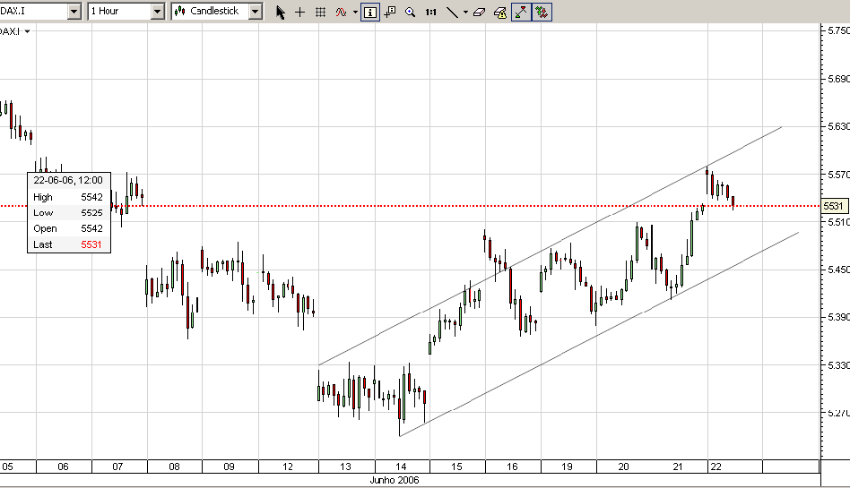Click the crosshair with data window icon
Image resolution: width=850 pixels, height=488 pixels.
[x=390, y=12]
